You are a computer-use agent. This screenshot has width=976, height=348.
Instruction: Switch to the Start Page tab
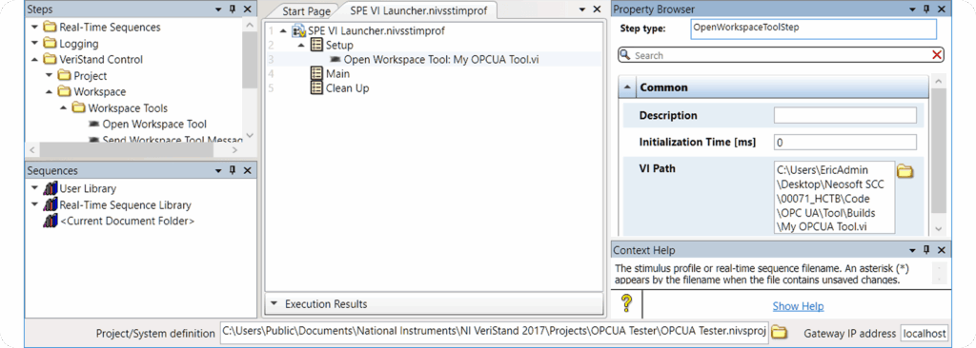306,11
